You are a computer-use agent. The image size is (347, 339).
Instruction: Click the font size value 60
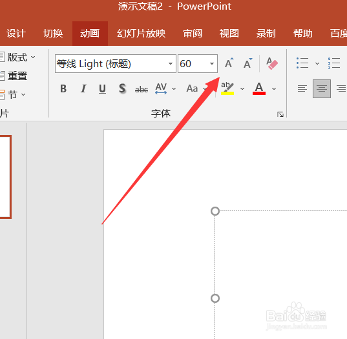pos(185,64)
